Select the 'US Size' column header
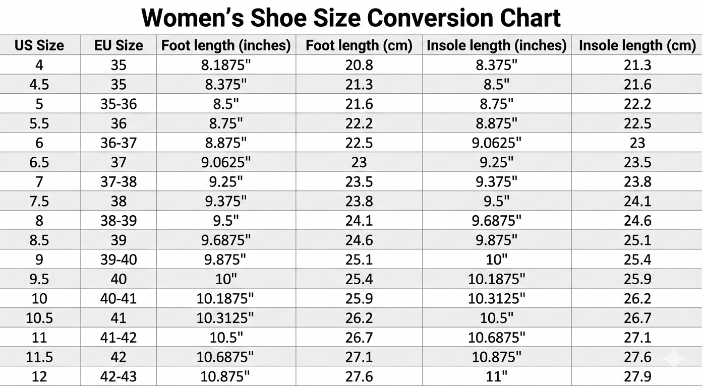The height and width of the screenshot is (387, 702). 39,45
